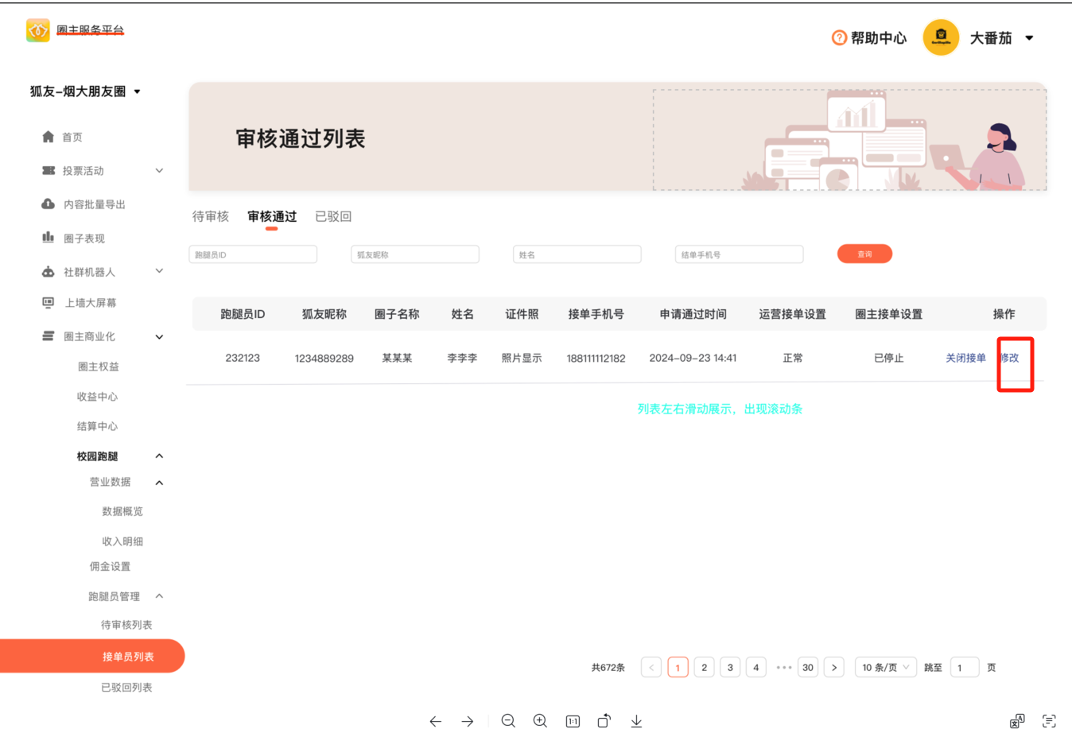The width and height of the screenshot is (1072, 733).
Task: Collapse the 校园跑腿 sidebar section
Action: (159, 456)
